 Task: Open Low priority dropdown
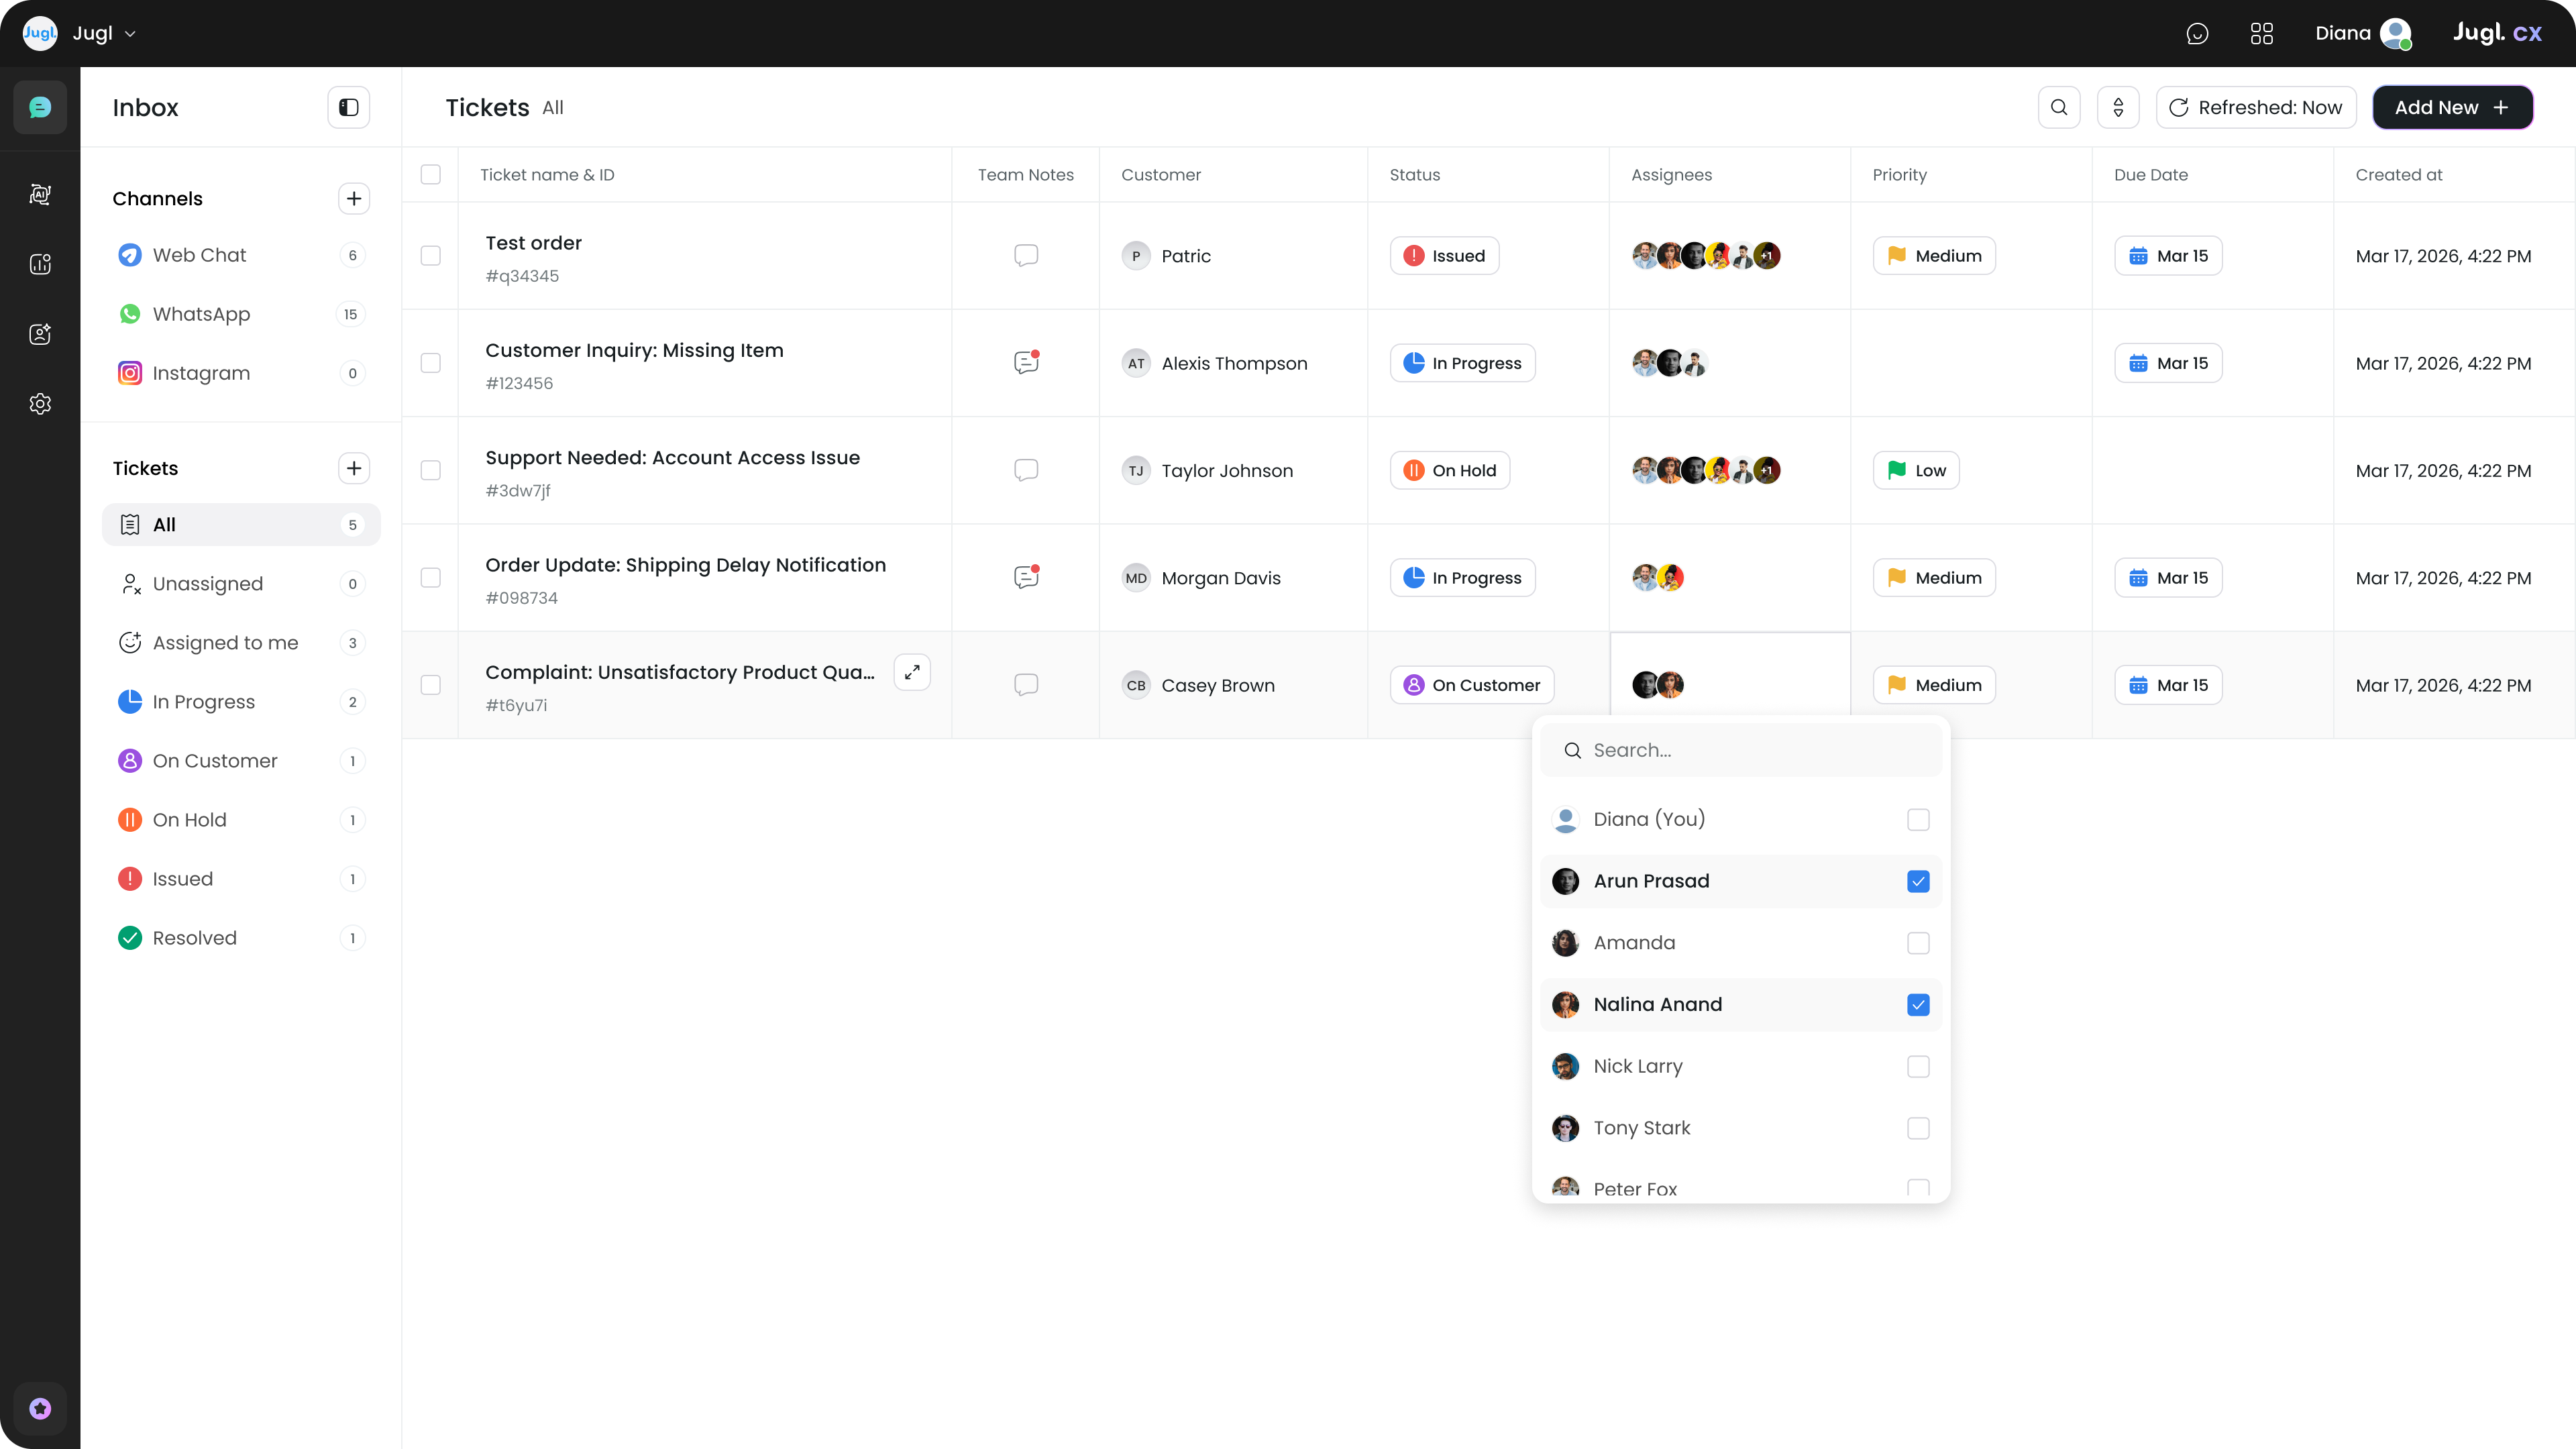pyautogui.click(x=1916, y=470)
